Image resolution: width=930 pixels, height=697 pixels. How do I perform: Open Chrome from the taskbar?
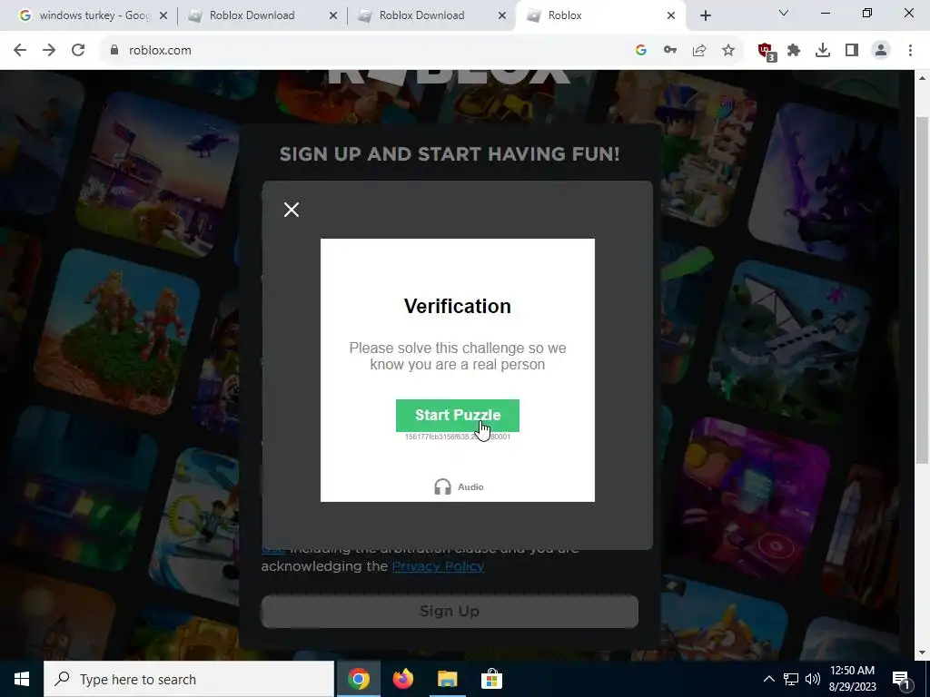pyautogui.click(x=358, y=679)
